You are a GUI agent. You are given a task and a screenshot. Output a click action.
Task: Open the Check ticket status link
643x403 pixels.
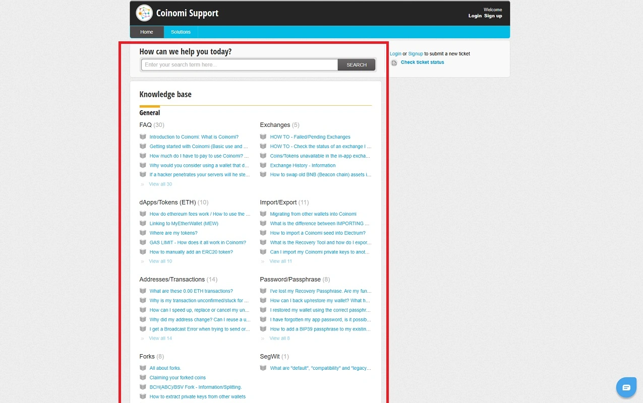422,62
